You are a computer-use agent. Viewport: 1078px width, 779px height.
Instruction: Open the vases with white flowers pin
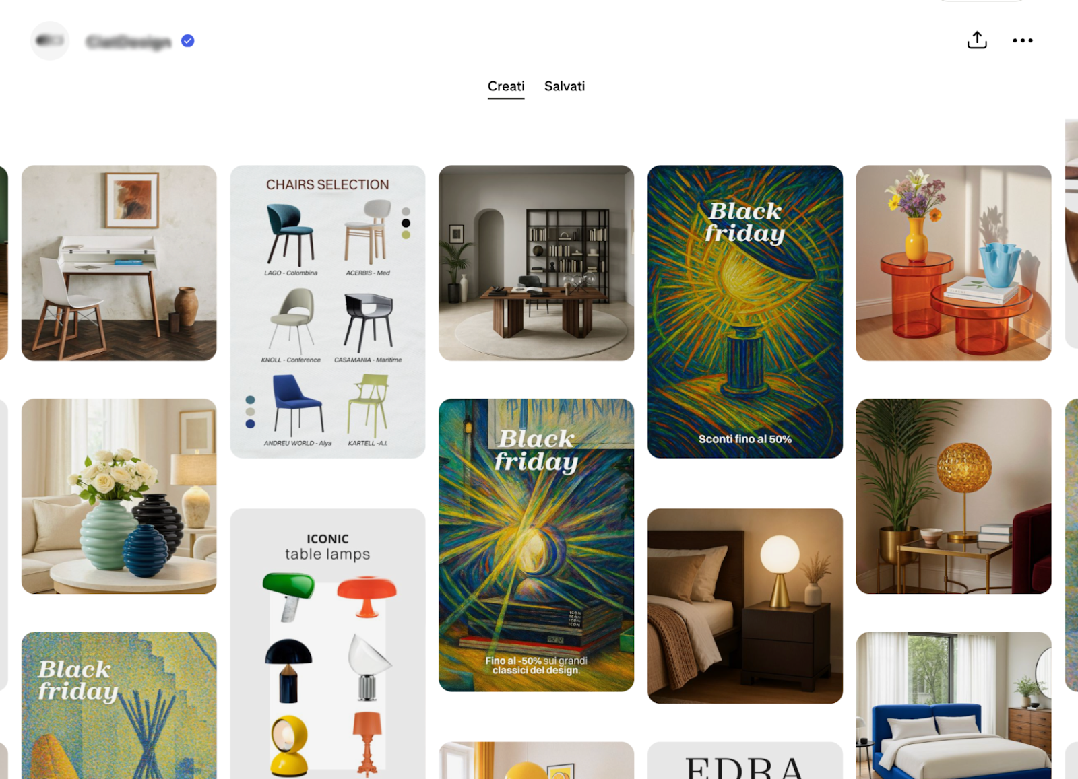[119, 496]
